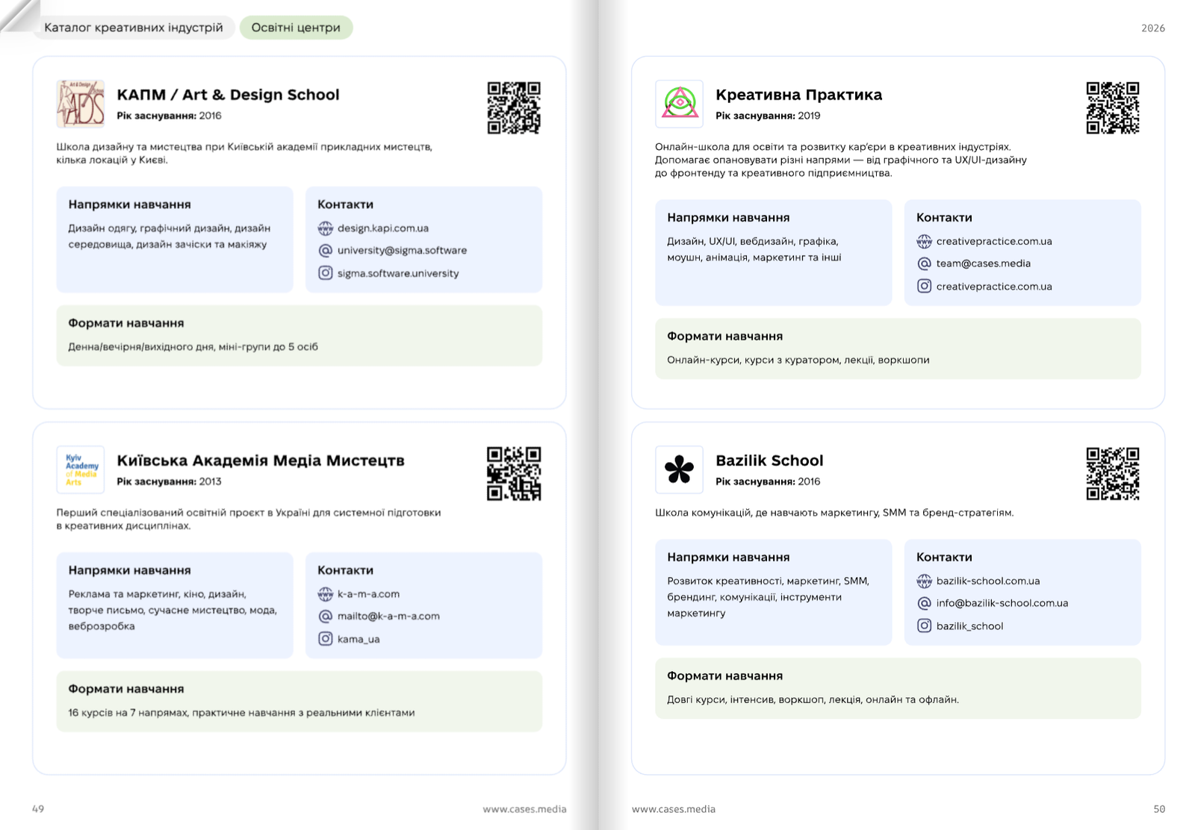
Task: Click the at-sign icon beside info@bazilik-school.com.ua
Action: [x=925, y=603]
